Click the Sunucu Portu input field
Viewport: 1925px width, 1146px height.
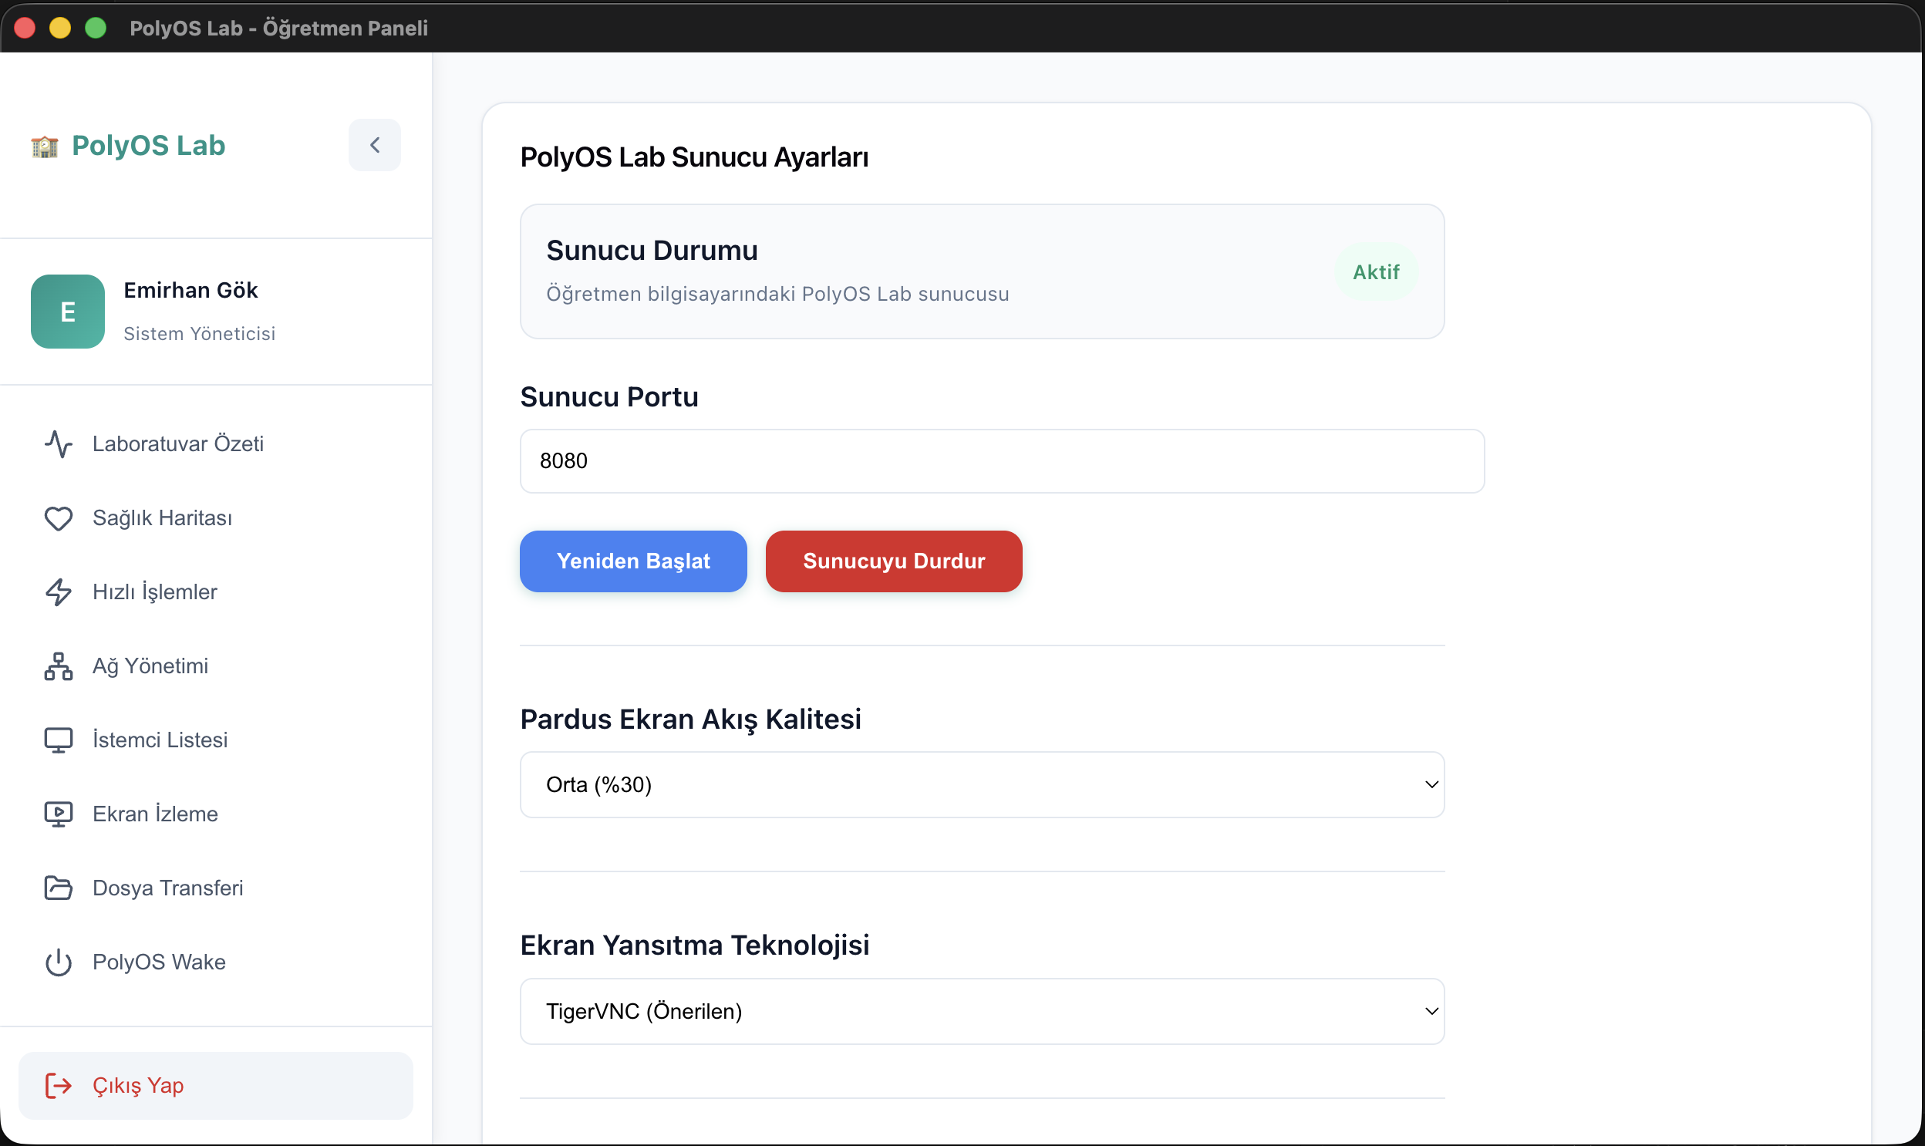tap(1003, 461)
